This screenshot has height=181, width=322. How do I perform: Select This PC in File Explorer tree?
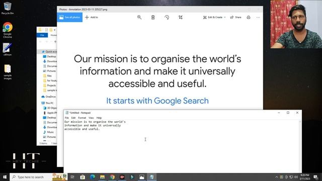[x=47, y=103]
